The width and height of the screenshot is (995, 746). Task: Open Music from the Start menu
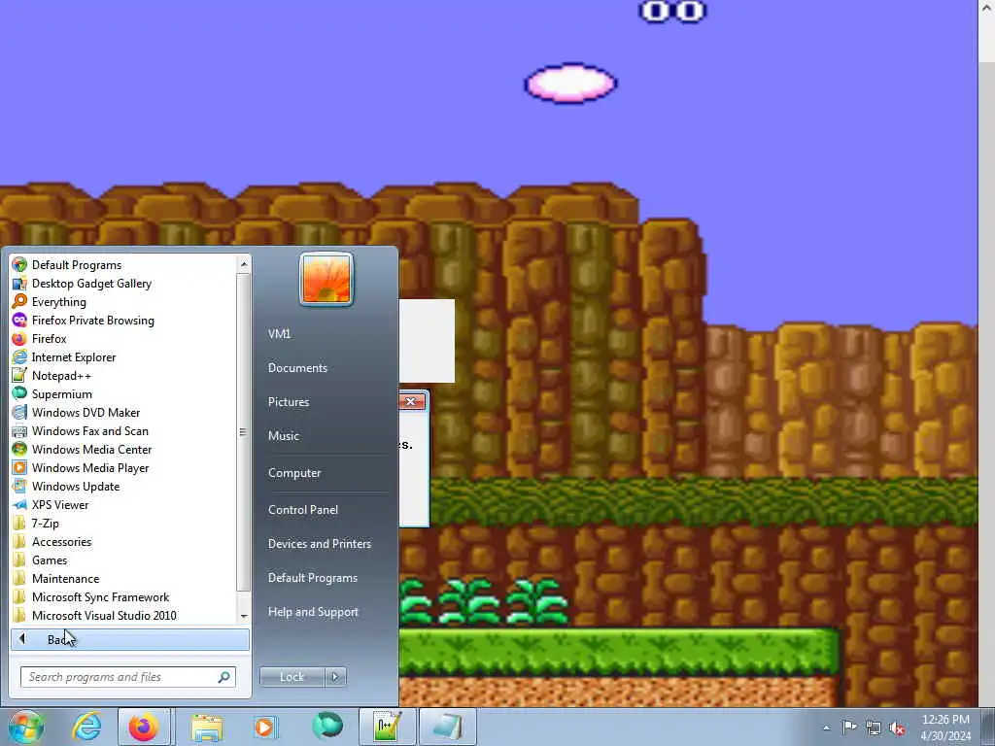point(284,436)
